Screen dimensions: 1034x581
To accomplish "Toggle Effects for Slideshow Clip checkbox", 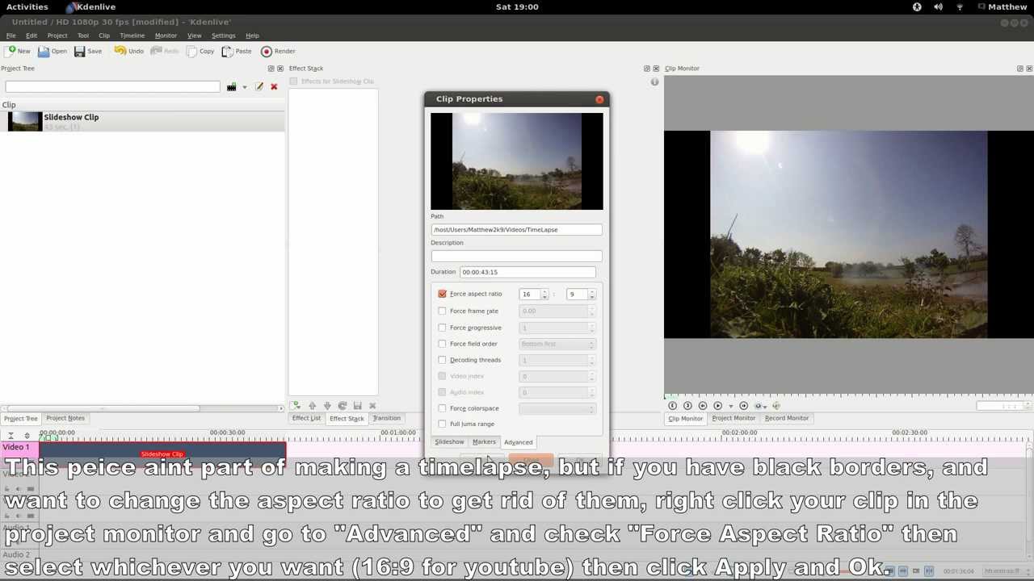I will tap(294, 82).
